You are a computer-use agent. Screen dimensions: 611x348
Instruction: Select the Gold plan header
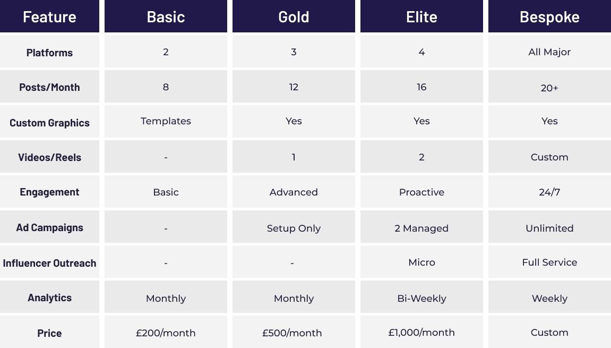coord(294,16)
